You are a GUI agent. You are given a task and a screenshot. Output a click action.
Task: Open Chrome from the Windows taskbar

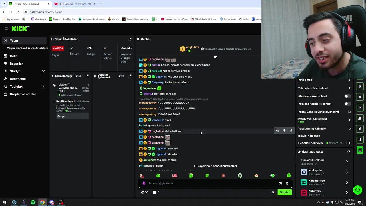tap(42, 202)
